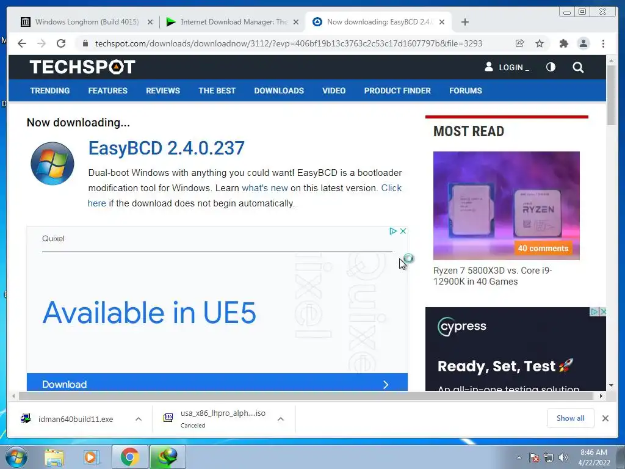Toggle TechSpot dark mode contrast icon

click(x=551, y=67)
